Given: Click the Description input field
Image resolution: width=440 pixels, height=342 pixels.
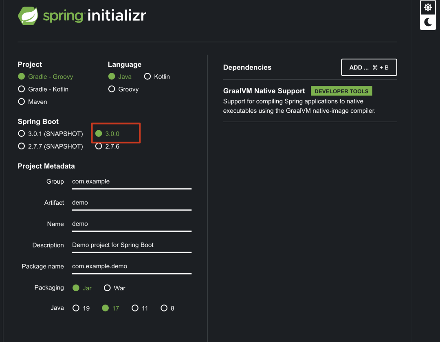Looking at the screenshot, I should point(131,245).
